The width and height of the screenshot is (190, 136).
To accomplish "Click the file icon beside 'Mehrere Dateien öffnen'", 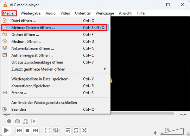I will (x=5, y=27).
